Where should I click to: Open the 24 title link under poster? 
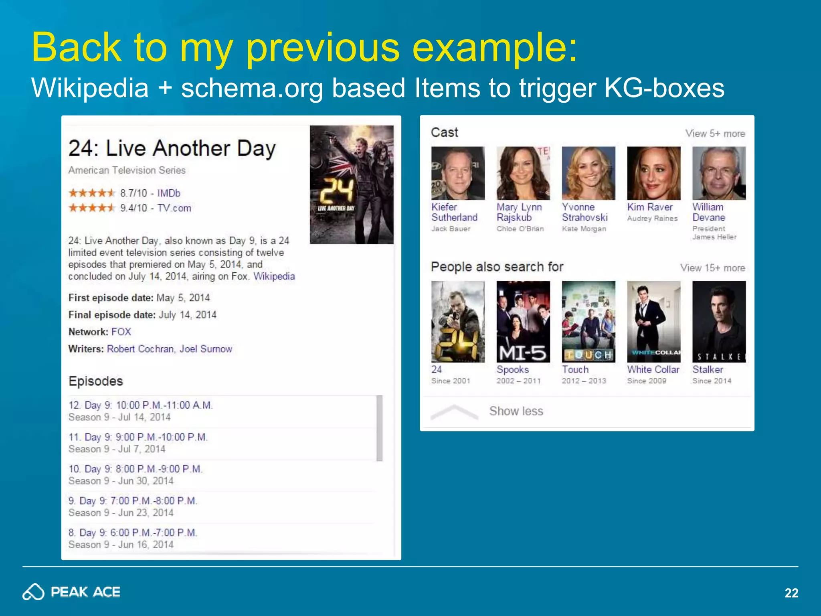pyautogui.click(x=437, y=369)
